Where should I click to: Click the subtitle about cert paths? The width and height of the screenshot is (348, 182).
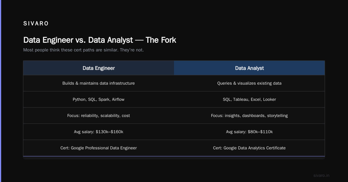click(x=84, y=50)
